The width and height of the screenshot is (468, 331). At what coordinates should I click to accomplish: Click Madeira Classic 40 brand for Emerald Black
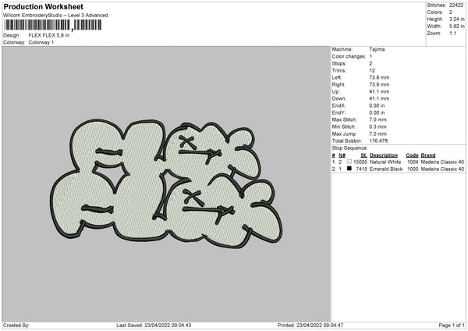442,169
